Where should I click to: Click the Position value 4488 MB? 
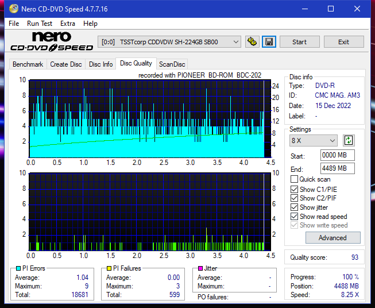click(346, 286)
